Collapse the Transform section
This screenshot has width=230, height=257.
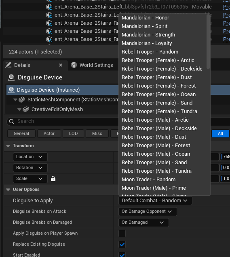tap(8, 146)
